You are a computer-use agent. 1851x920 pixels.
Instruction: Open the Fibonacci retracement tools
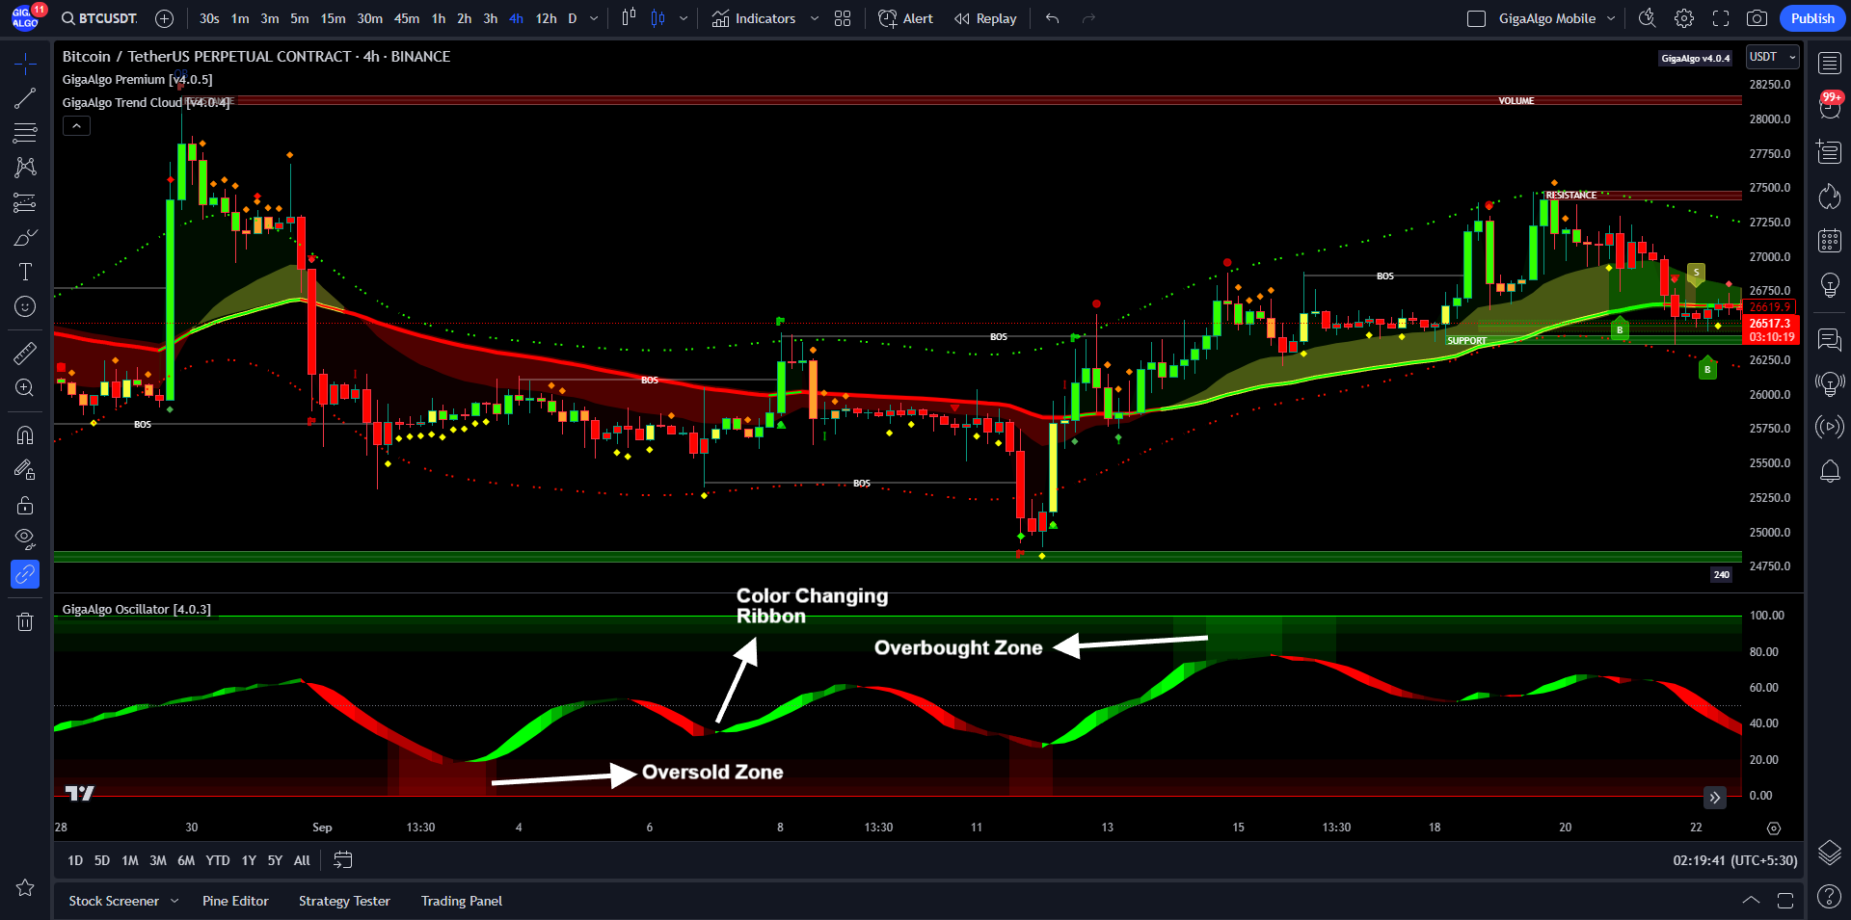pos(25,133)
